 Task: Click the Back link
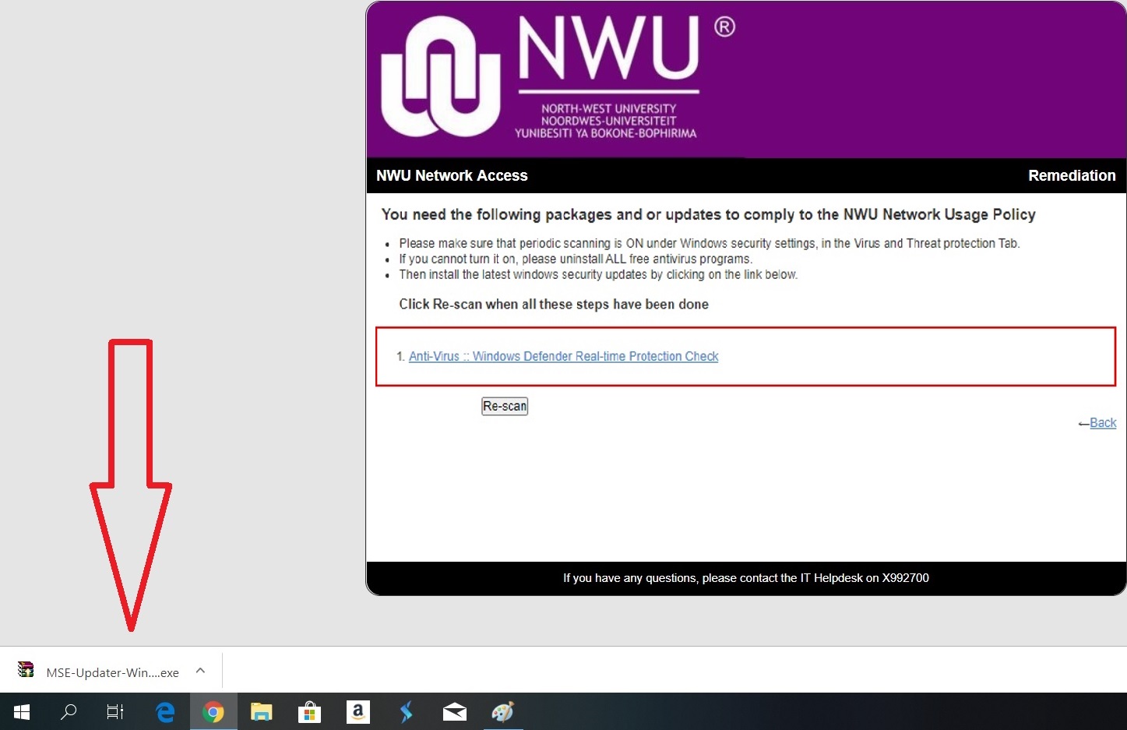click(x=1103, y=422)
